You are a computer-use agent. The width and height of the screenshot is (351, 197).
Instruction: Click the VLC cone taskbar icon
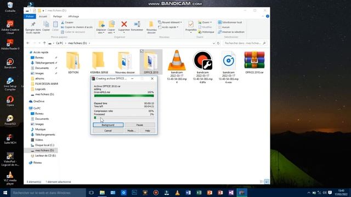click(x=177, y=193)
